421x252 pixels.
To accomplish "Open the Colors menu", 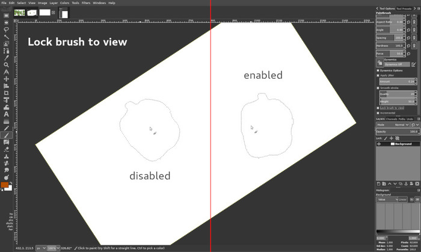I will tap(64, 3).
